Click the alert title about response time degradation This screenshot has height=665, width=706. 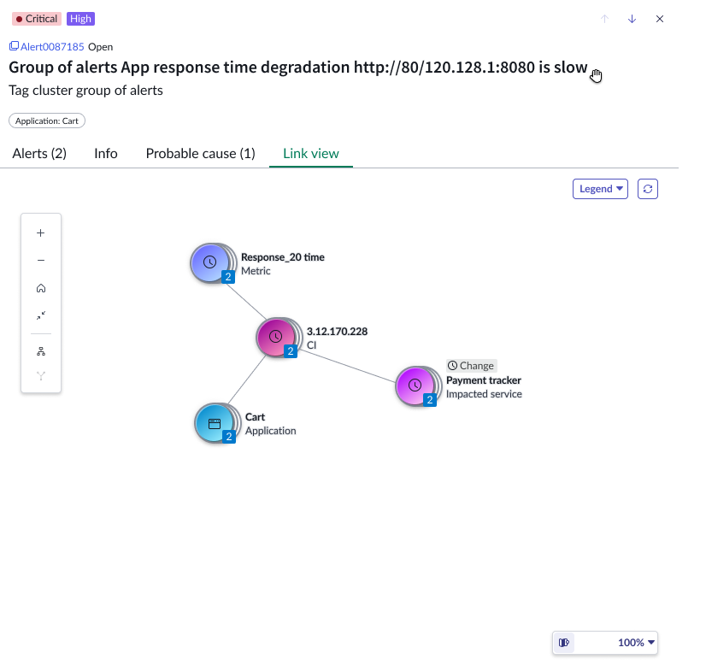(298, 67)
